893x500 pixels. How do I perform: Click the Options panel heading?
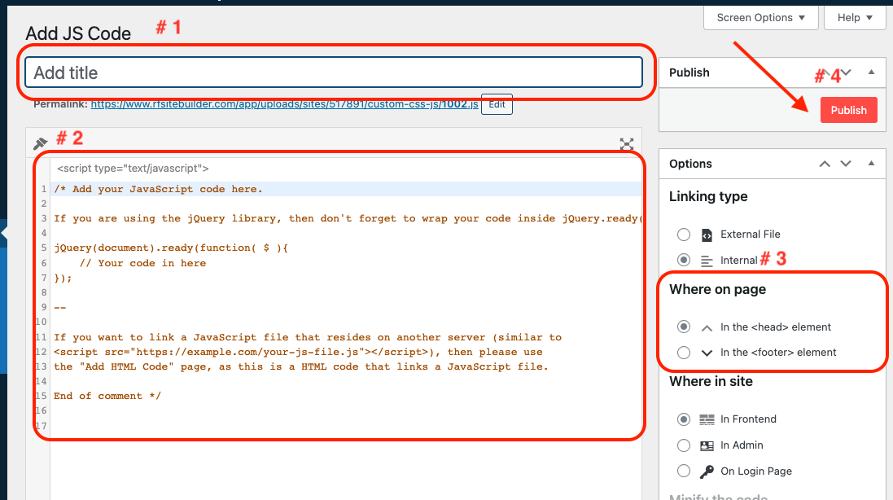[690, 164]
